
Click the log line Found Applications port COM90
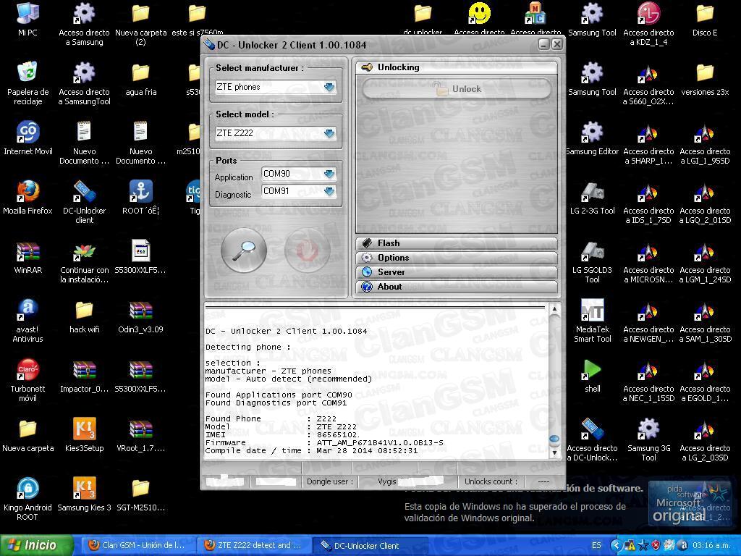click(279, 395)
